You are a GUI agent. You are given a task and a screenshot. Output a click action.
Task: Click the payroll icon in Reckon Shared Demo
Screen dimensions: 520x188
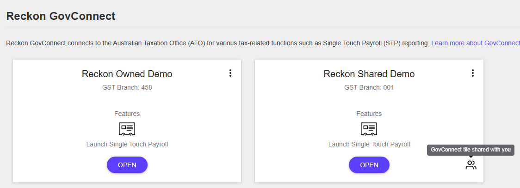pos(369,129)
